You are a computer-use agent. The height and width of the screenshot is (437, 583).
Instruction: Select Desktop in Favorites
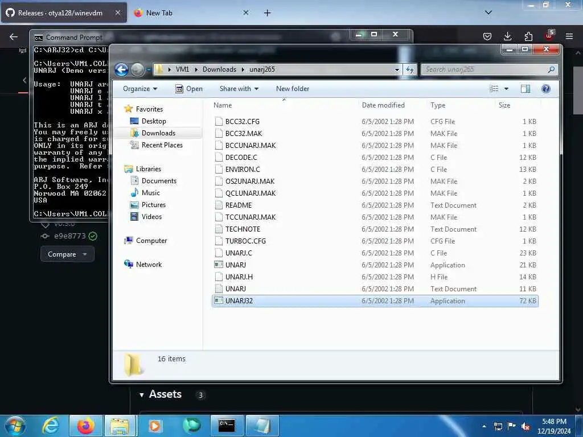click(154, 121)
